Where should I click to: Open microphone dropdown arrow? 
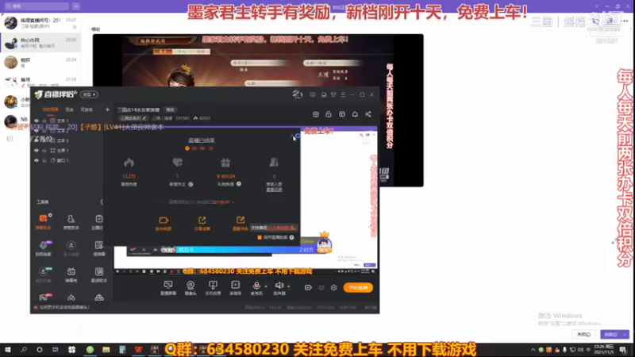click(x=266, y=286)
